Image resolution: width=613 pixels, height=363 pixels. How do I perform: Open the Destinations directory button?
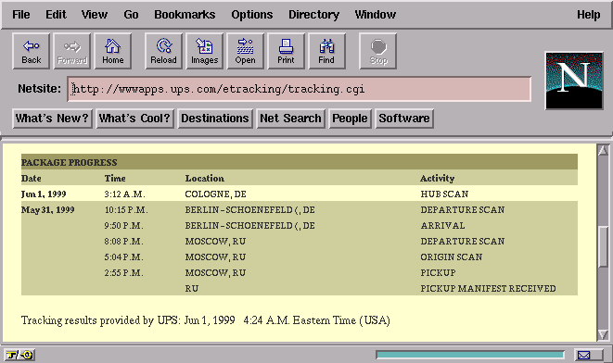click(x=215, y=119)
